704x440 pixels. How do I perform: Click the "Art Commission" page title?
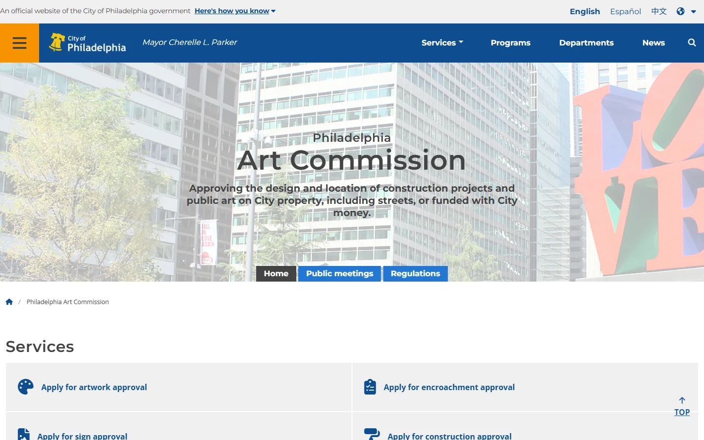(352, 160)
